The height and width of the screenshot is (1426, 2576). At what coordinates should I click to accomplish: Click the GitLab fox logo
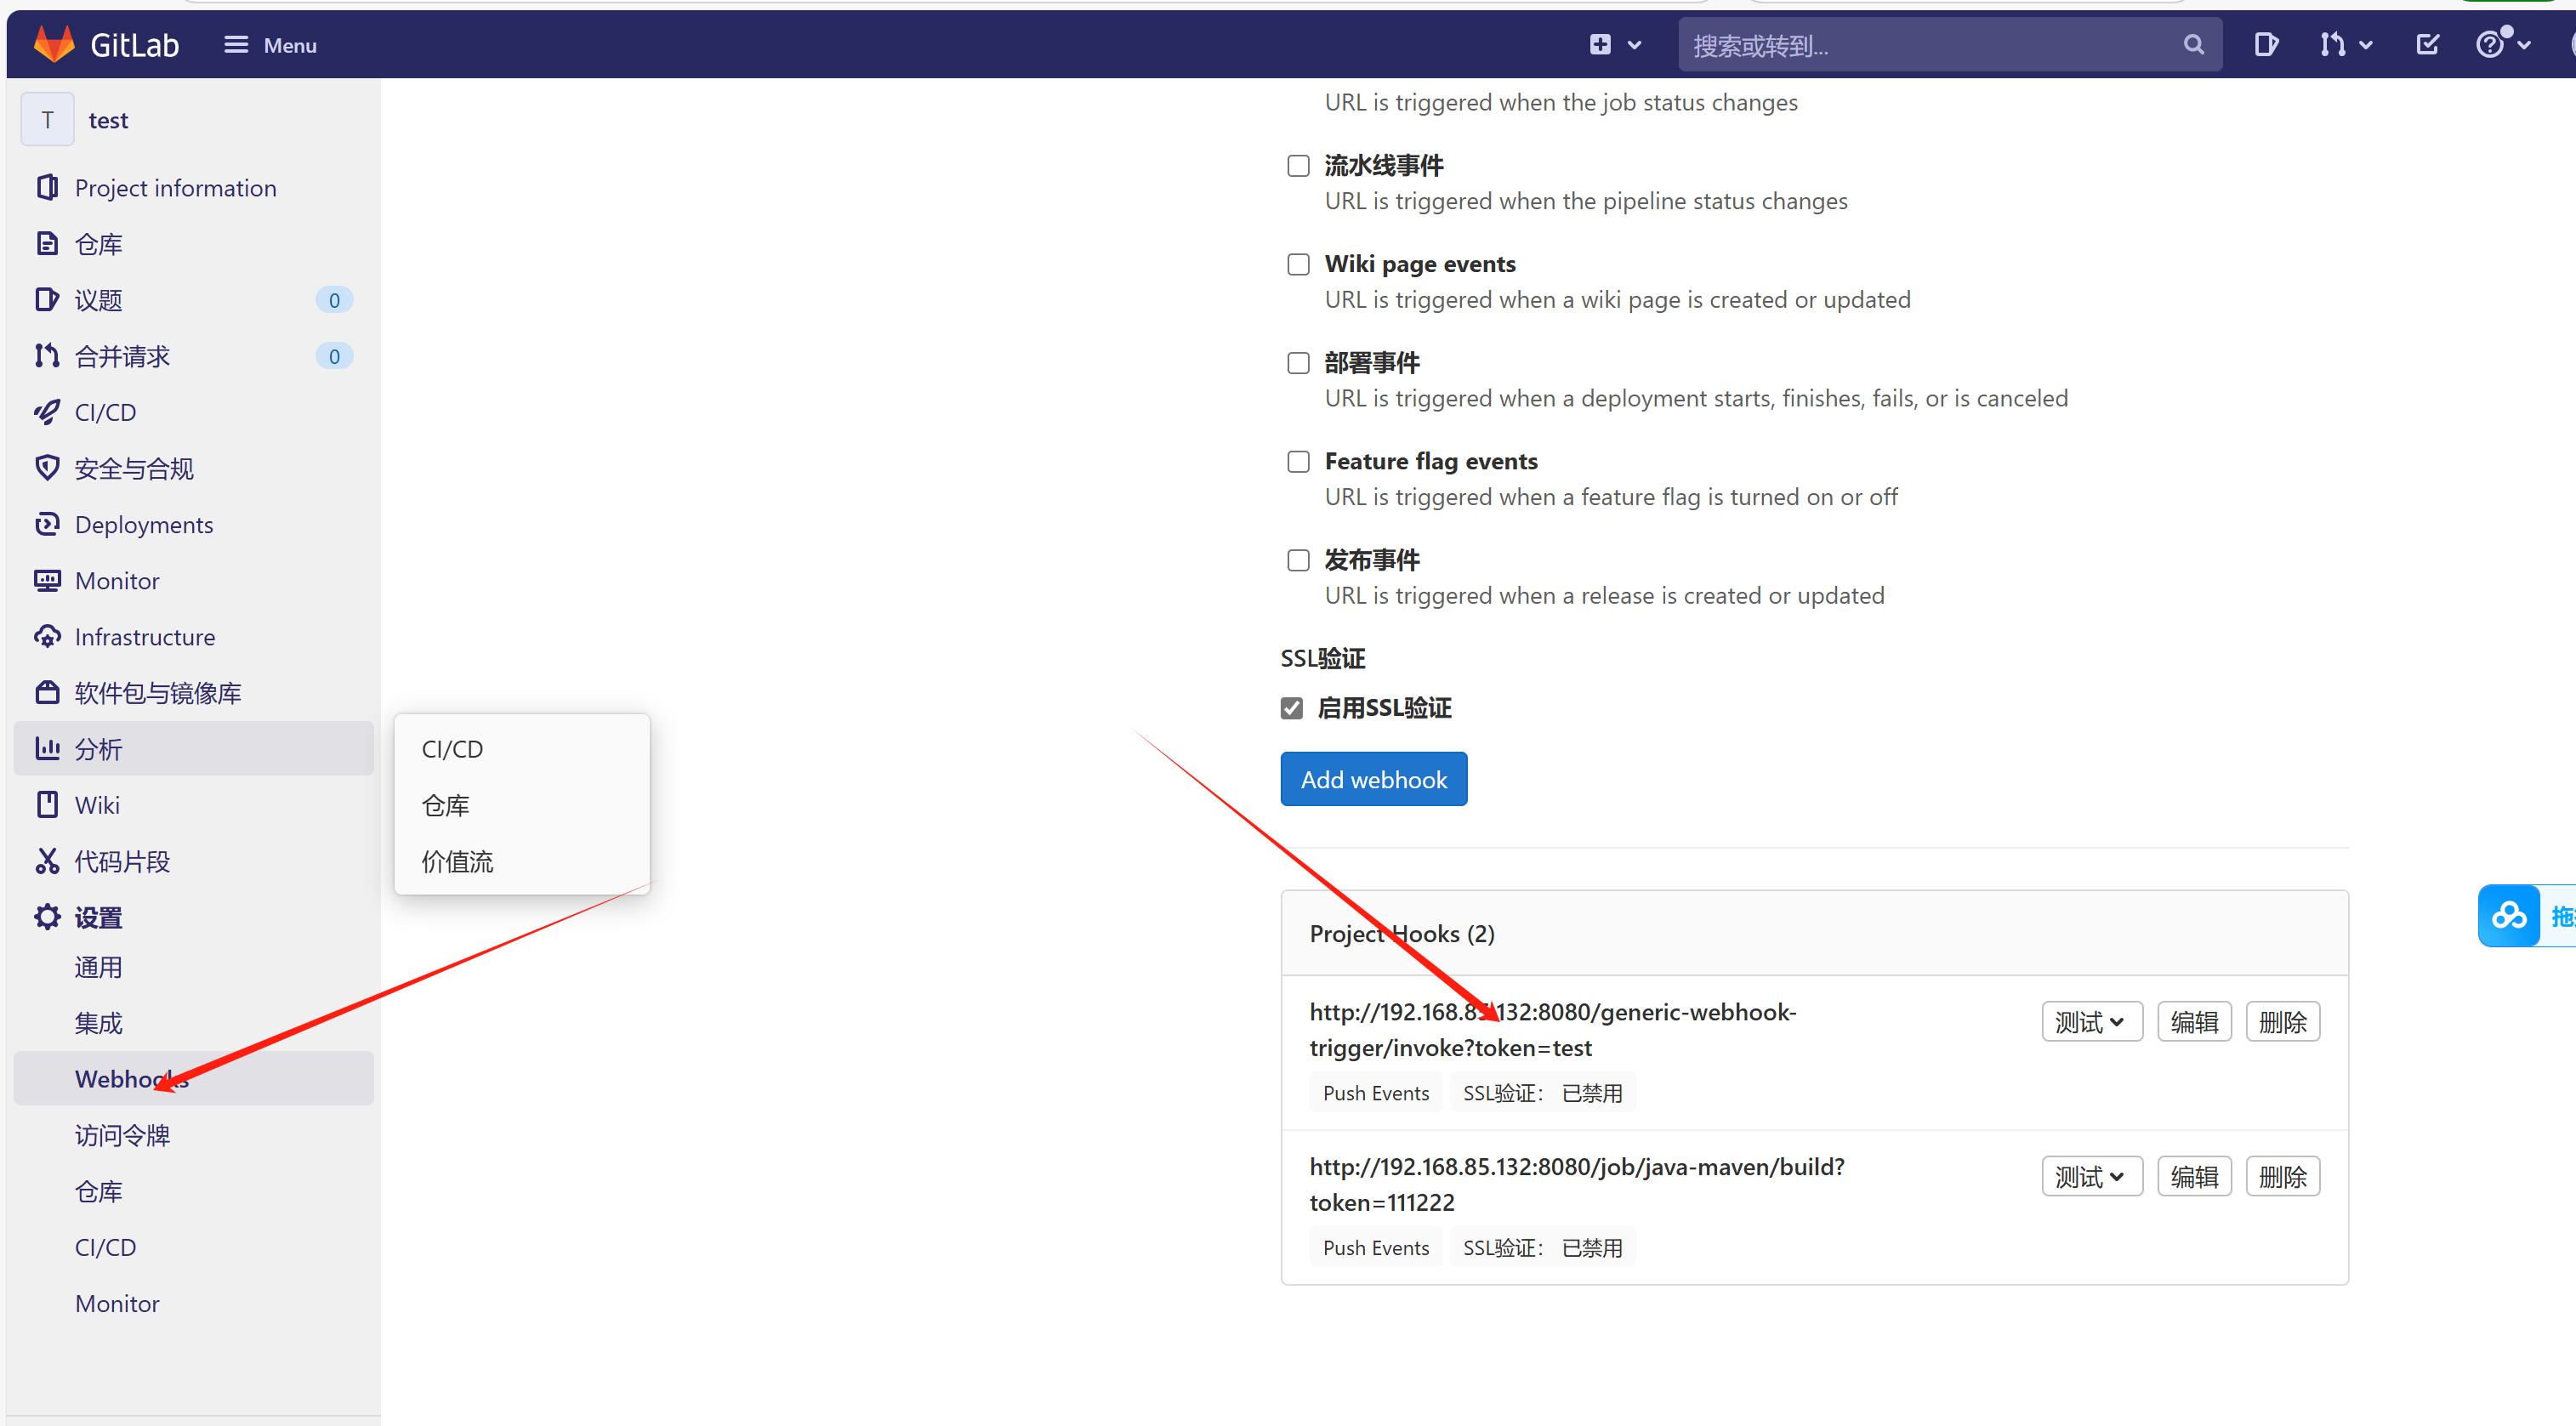coord(54,44)
